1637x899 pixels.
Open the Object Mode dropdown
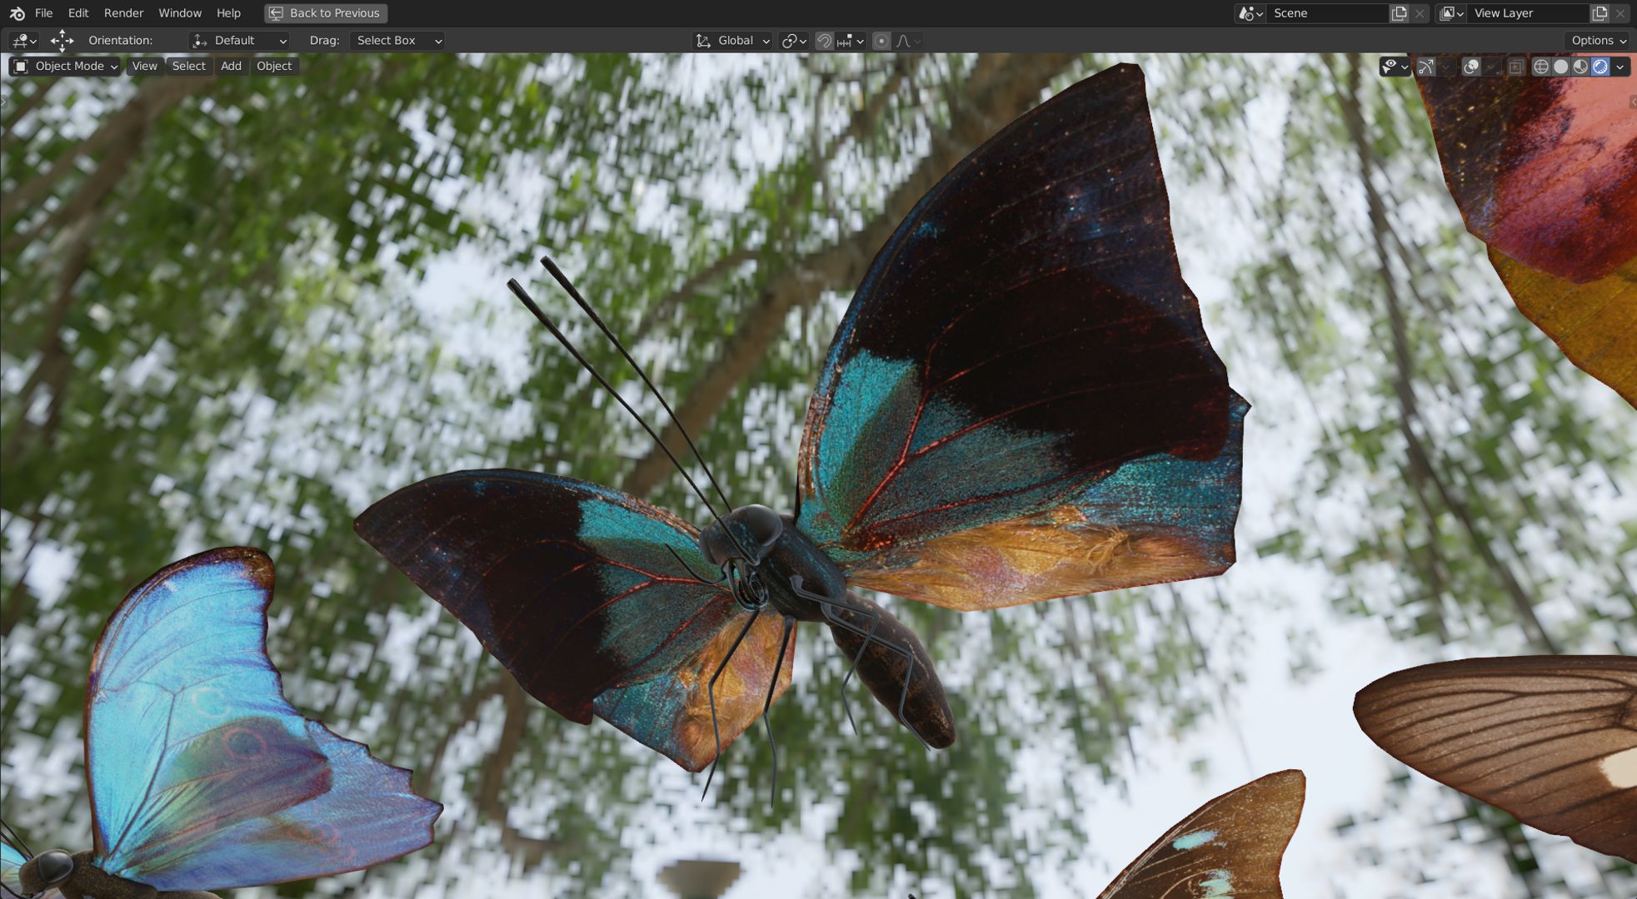(x=66, y=67)
